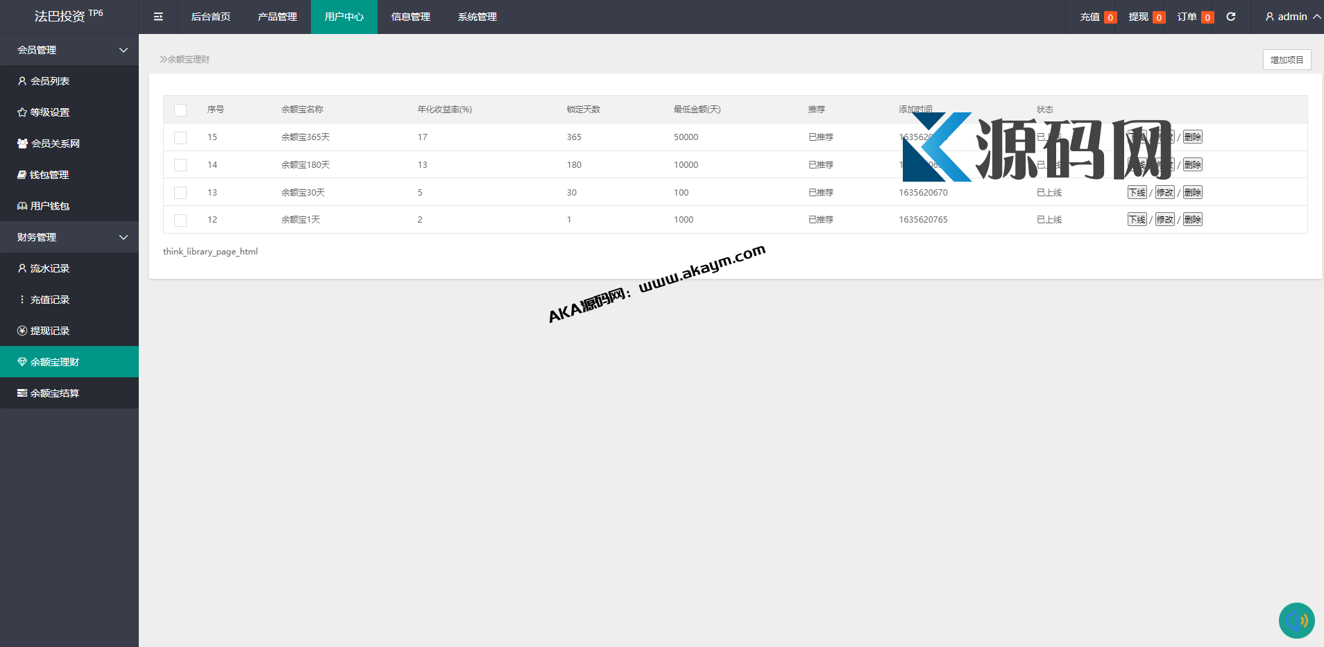Image resolution: width=1324 pixels, height=647 pixels.
Task: Check the checkbox for row 13
Action: coord(180,193)
